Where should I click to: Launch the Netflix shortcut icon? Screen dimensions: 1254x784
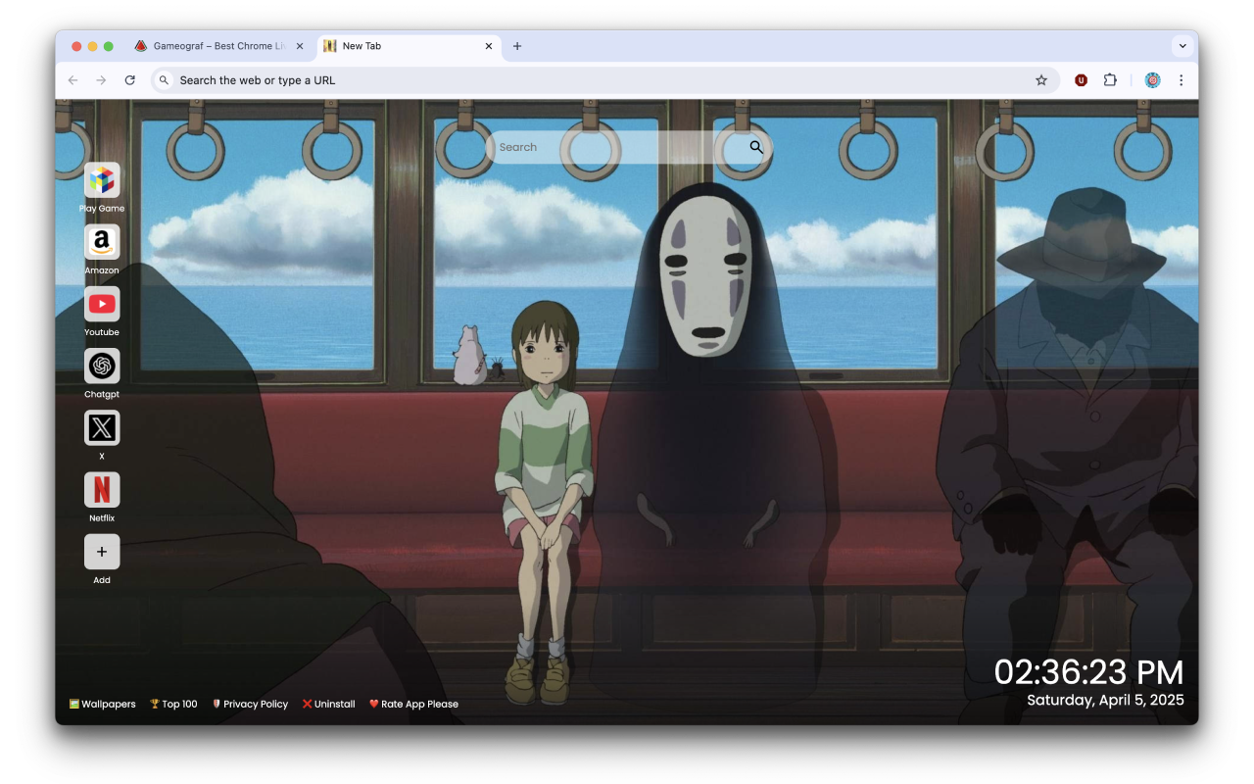(x=102, y=489)
